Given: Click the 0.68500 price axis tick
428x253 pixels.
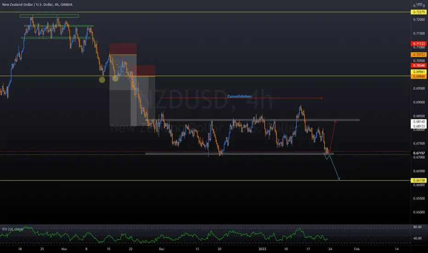Looking at the screenshot, I should click(419, 116).
